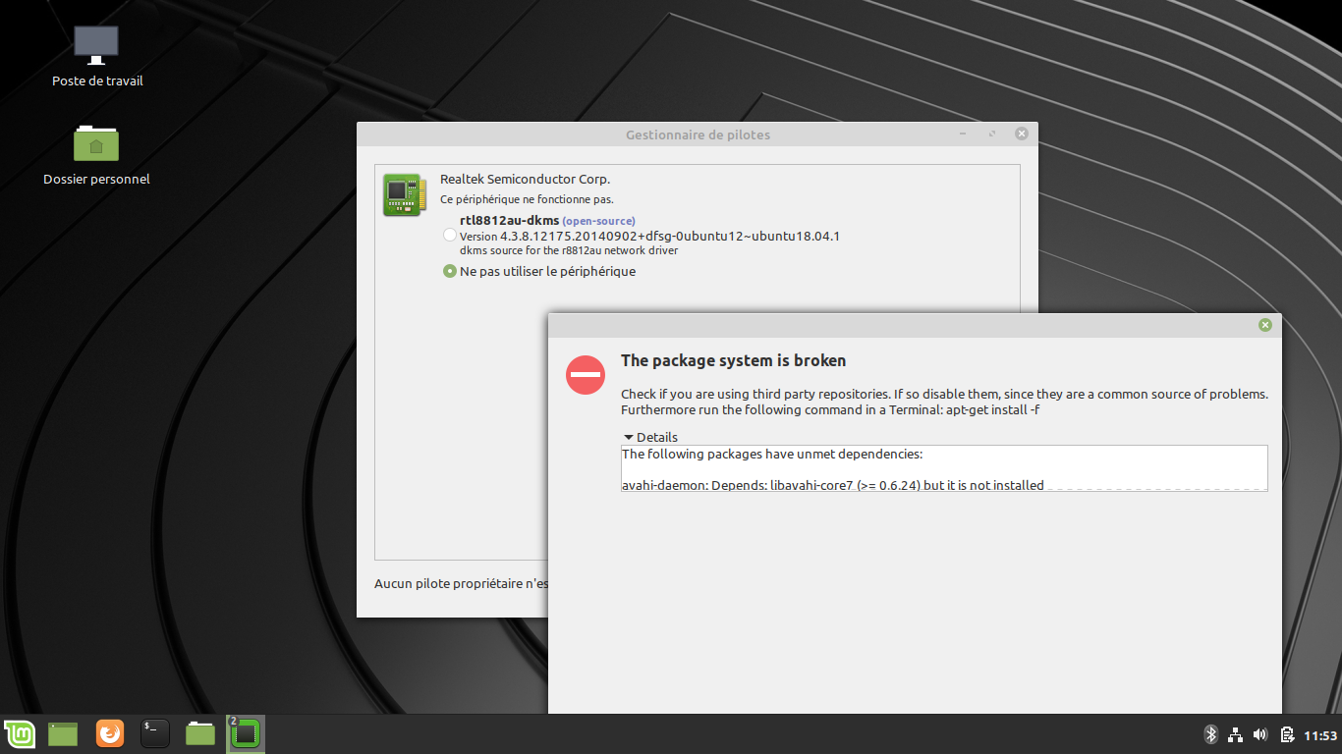Close the package system broken dialog
The width and height of the screenshot is (1342, 754).
[x=1265, y=325]
